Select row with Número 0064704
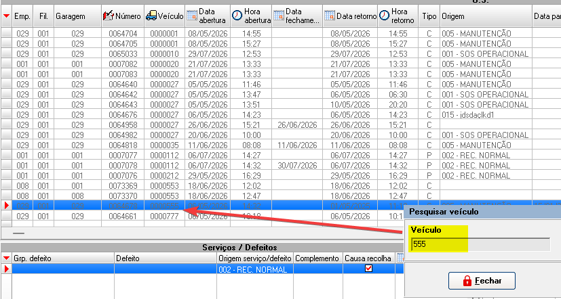 click(x=281, y=34)
